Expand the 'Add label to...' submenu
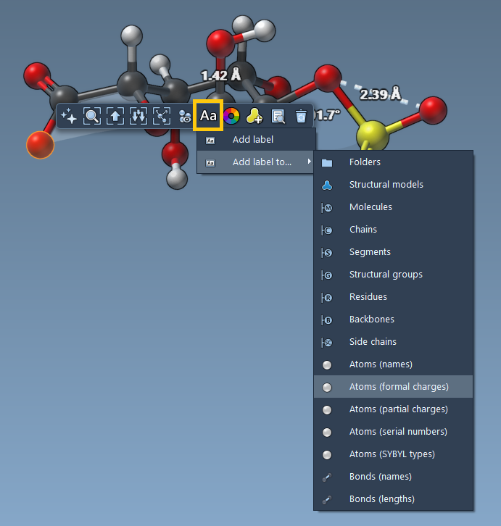 261,162
